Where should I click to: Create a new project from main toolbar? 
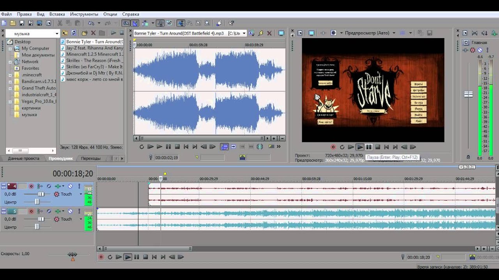tap(4, 23)
